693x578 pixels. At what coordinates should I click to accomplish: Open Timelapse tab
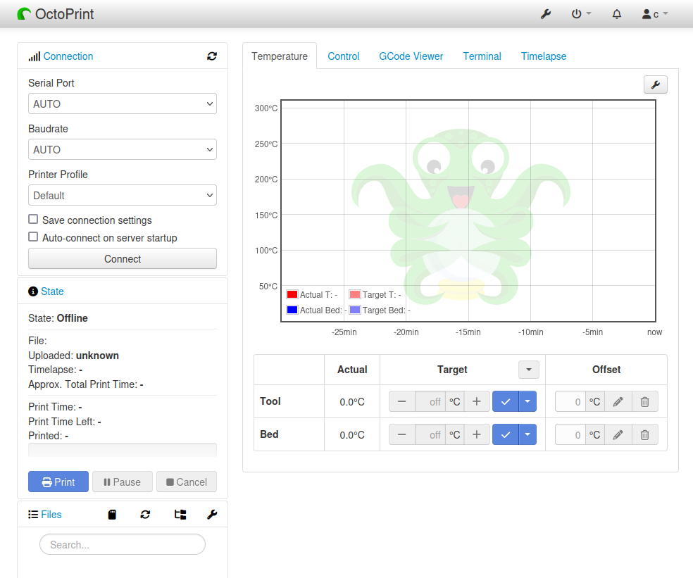tap(544, 56)
